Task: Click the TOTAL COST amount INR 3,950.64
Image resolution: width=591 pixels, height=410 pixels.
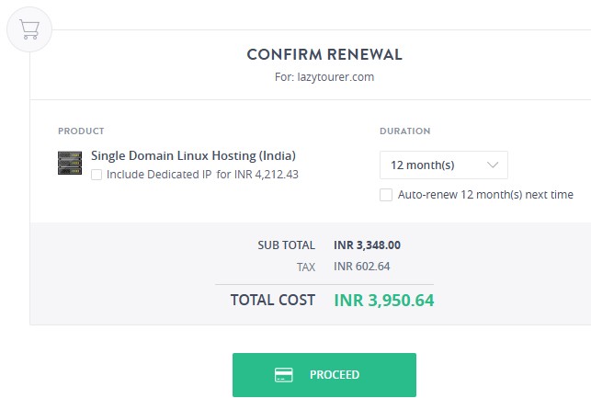Action: pos(383,300)
